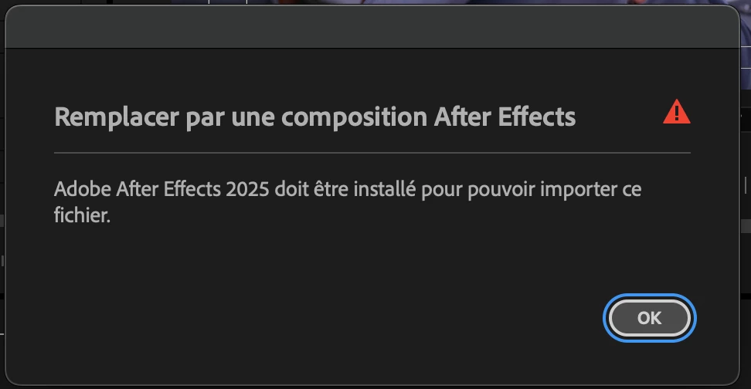Dismiss the After Effects installation warning
The width and height of the screenshot is (751, 389).
(649, 318)
